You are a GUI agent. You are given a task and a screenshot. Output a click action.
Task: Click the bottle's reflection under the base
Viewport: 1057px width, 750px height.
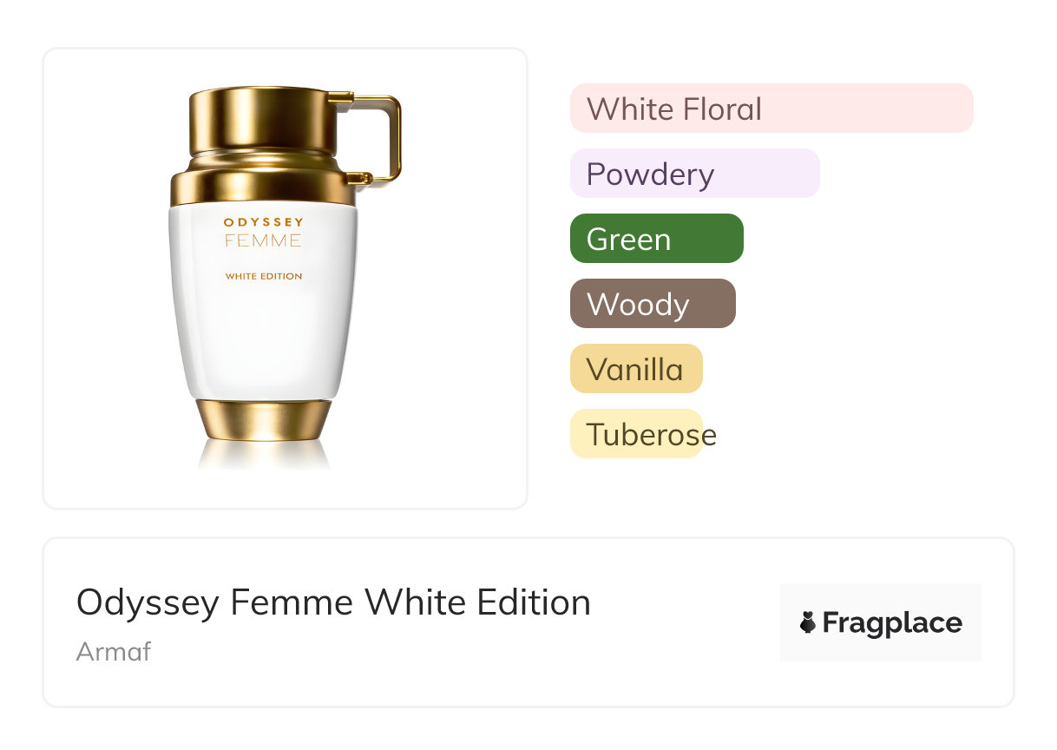click(264, 455)
